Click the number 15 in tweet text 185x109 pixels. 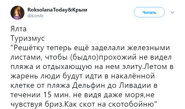pyautogui.click(x=47, y=95)
